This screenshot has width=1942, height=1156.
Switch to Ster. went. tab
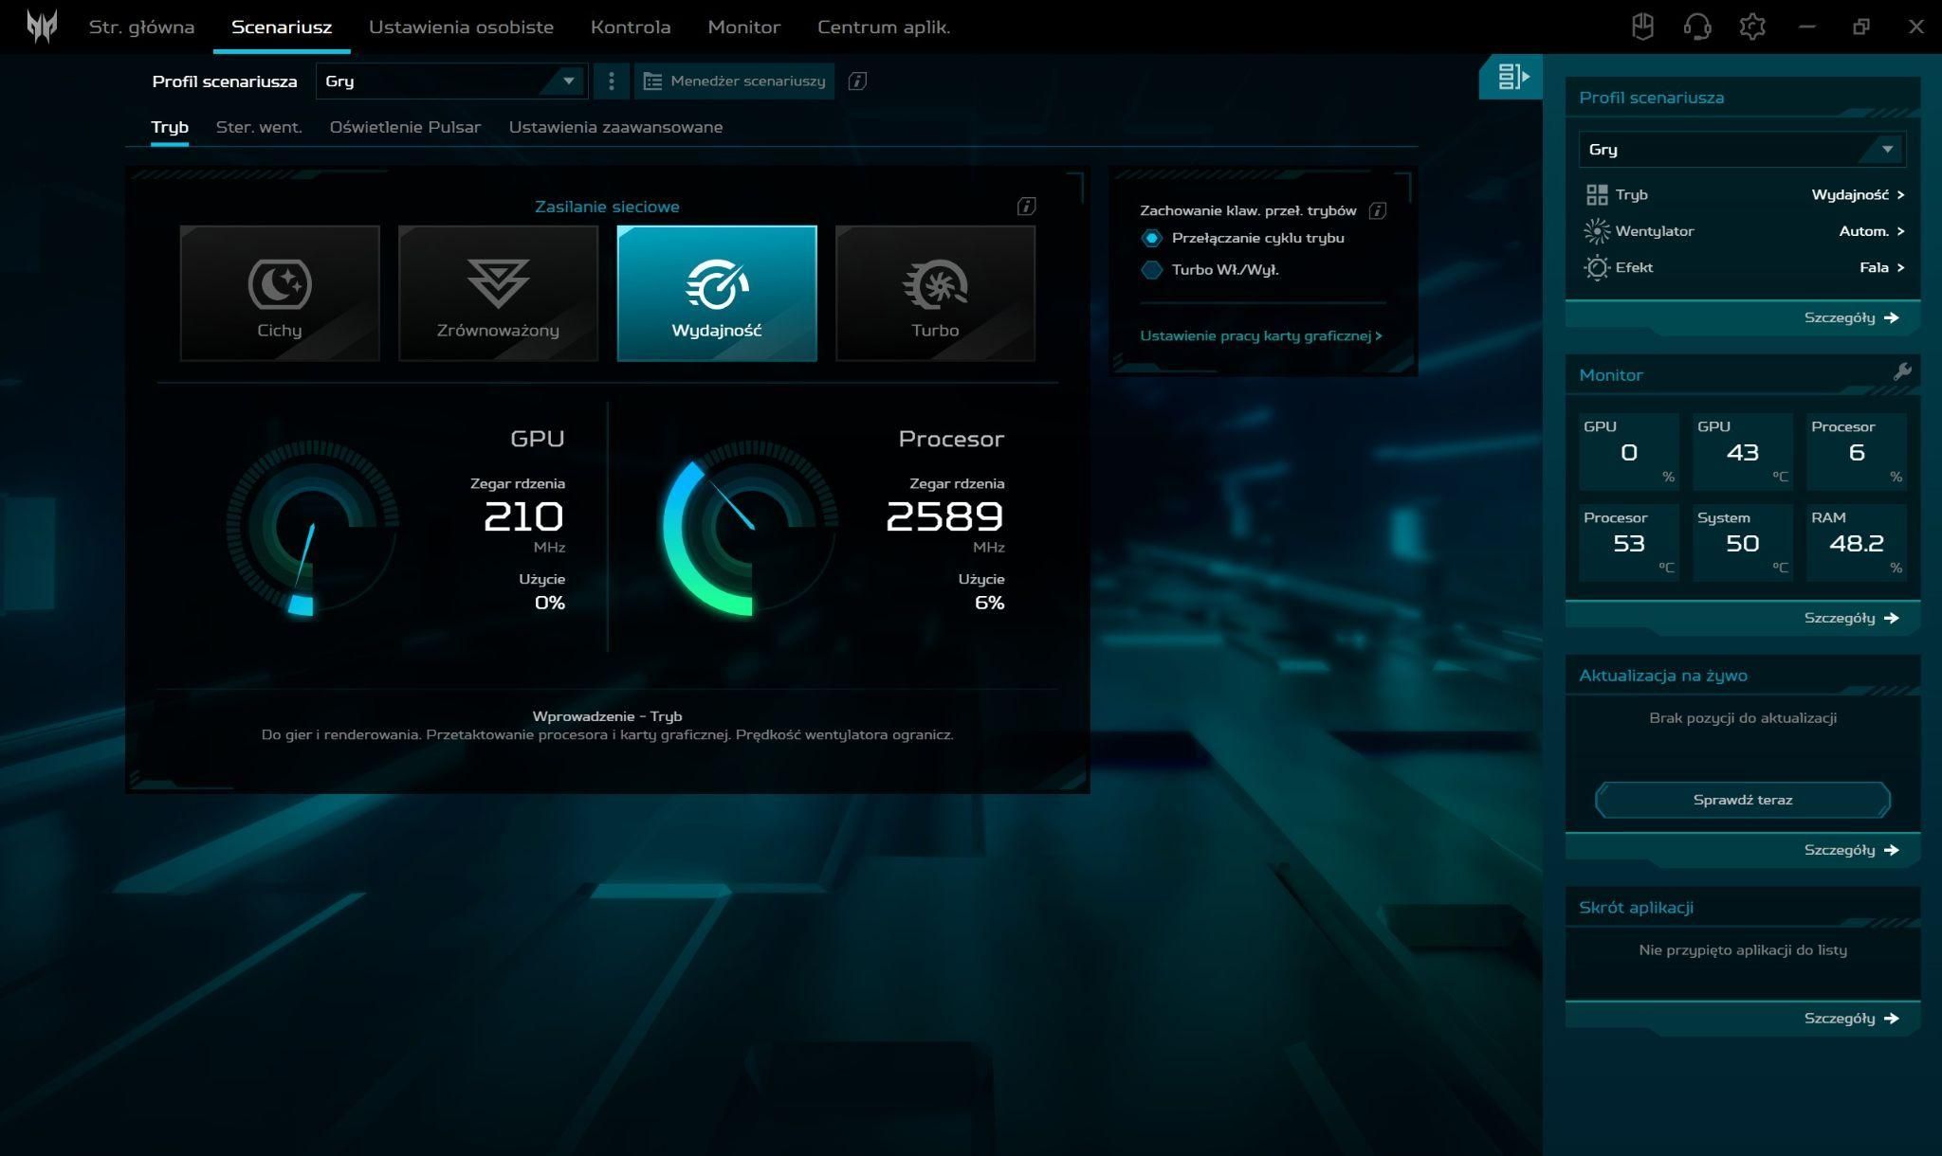point(259,127)
